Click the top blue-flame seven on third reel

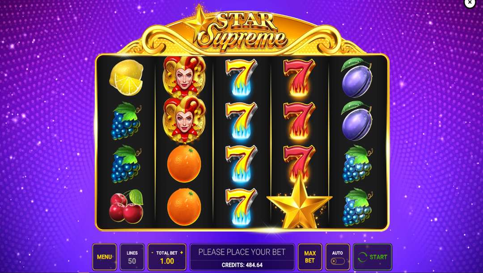241,77
